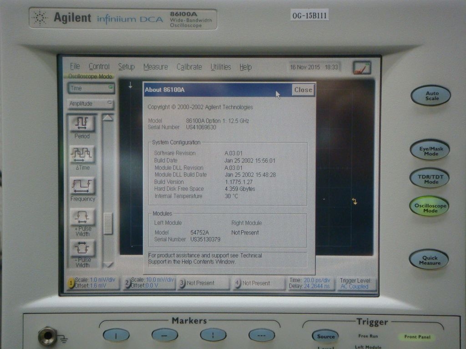Click the channel 4 Not Present button
This screenshot has width=466, height=349.
pos(259,283)
